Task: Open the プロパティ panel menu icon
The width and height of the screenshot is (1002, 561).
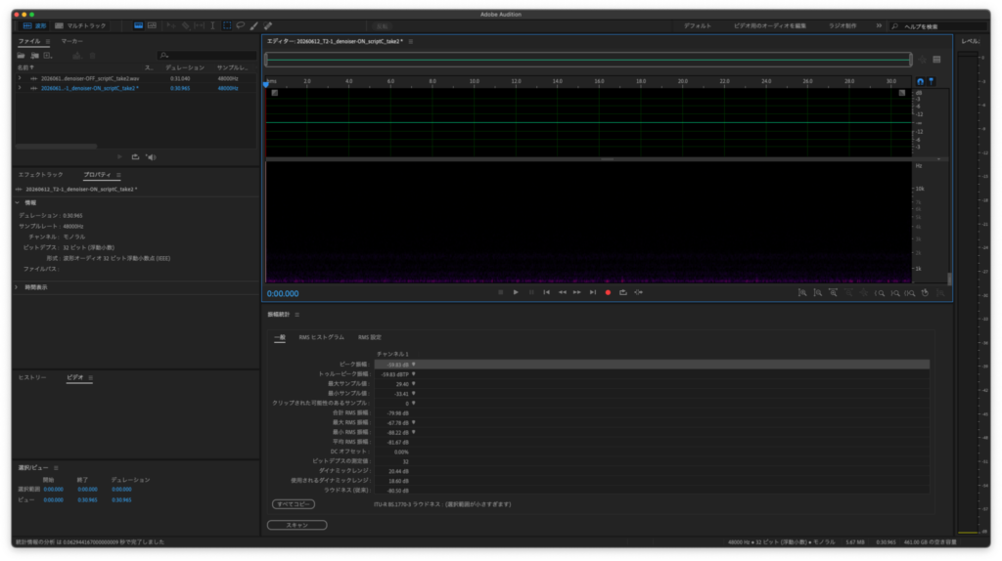Action: pos(118,175)
